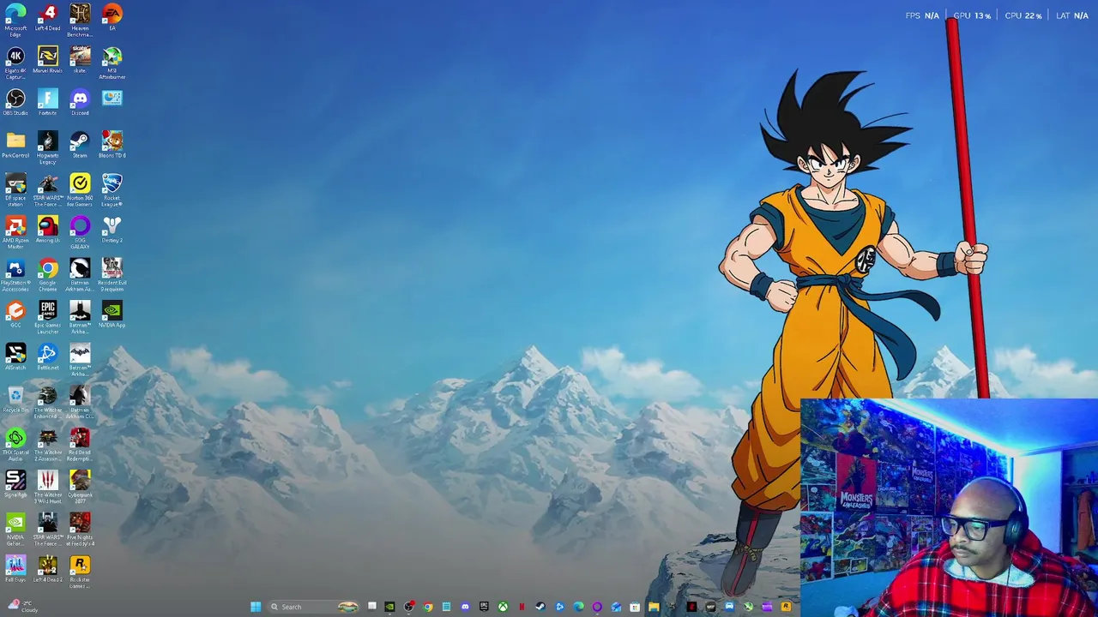Click the taskbar Search box
This screenshot has height=617, width=1098.
(x=313, y=607)
